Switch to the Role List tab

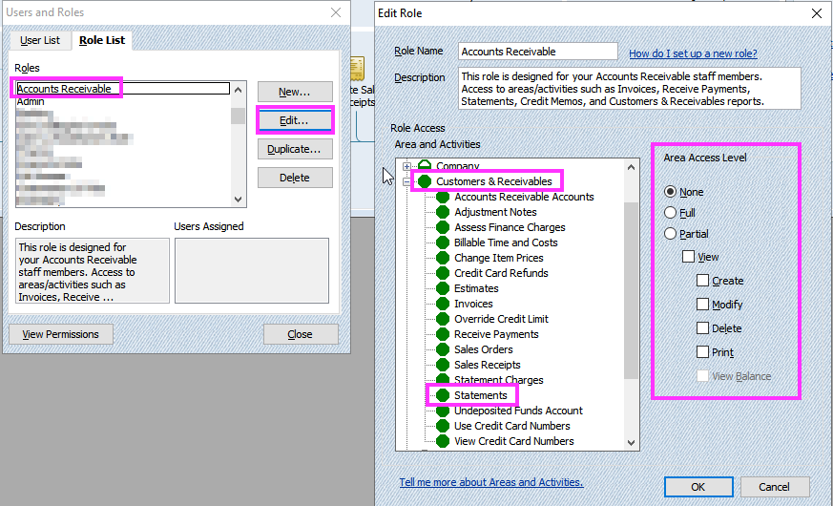(102, 40)
